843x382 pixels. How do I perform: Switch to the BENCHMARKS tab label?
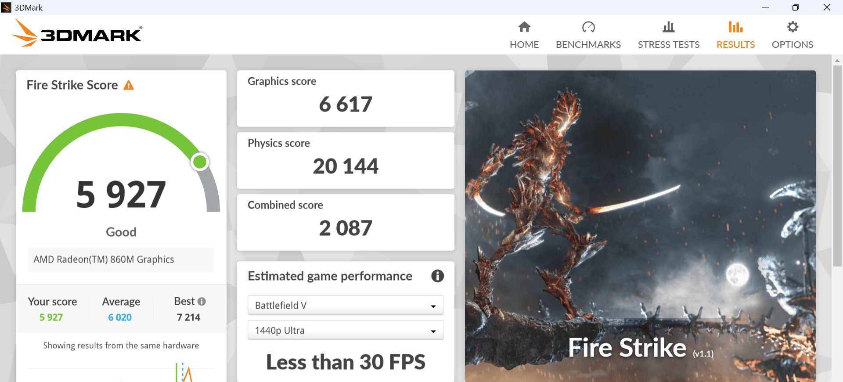coord(588,45)
